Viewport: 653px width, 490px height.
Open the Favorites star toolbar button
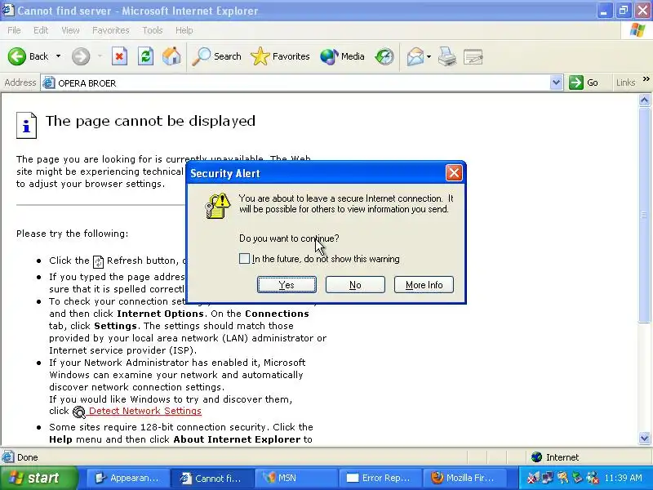point(280,56)
